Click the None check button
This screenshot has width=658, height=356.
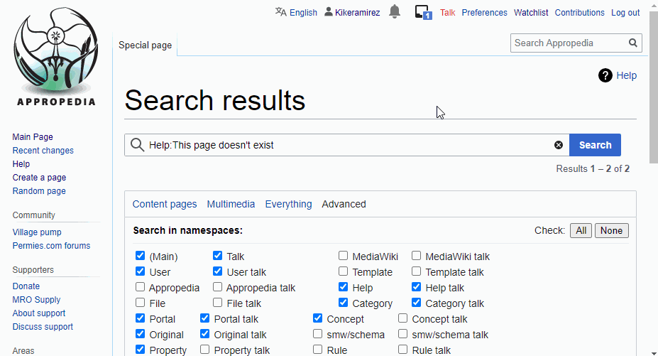coord(611,230)
